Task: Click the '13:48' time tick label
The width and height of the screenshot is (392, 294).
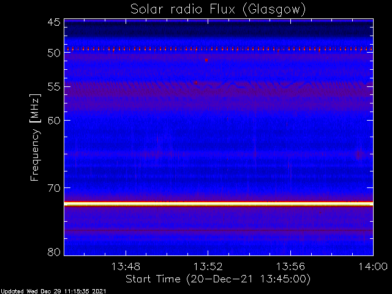Action: pyautogui.click(x=126, y=266)
